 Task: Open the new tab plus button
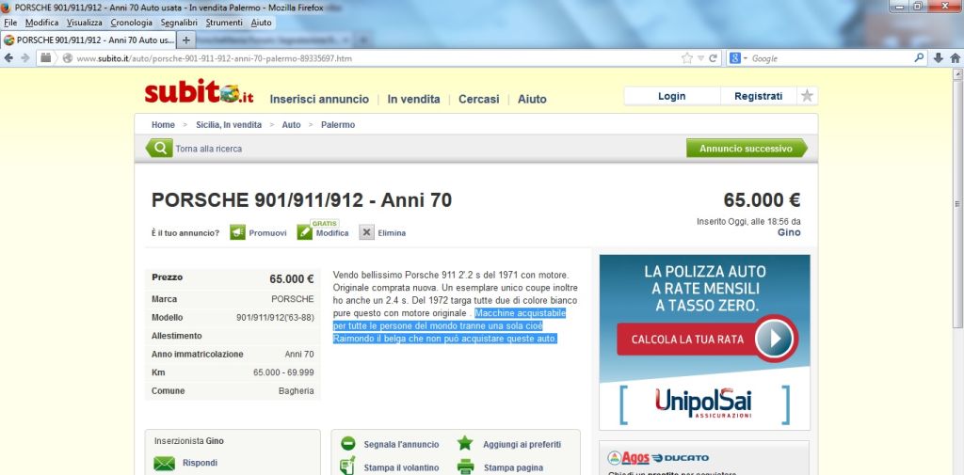point(186,40)
